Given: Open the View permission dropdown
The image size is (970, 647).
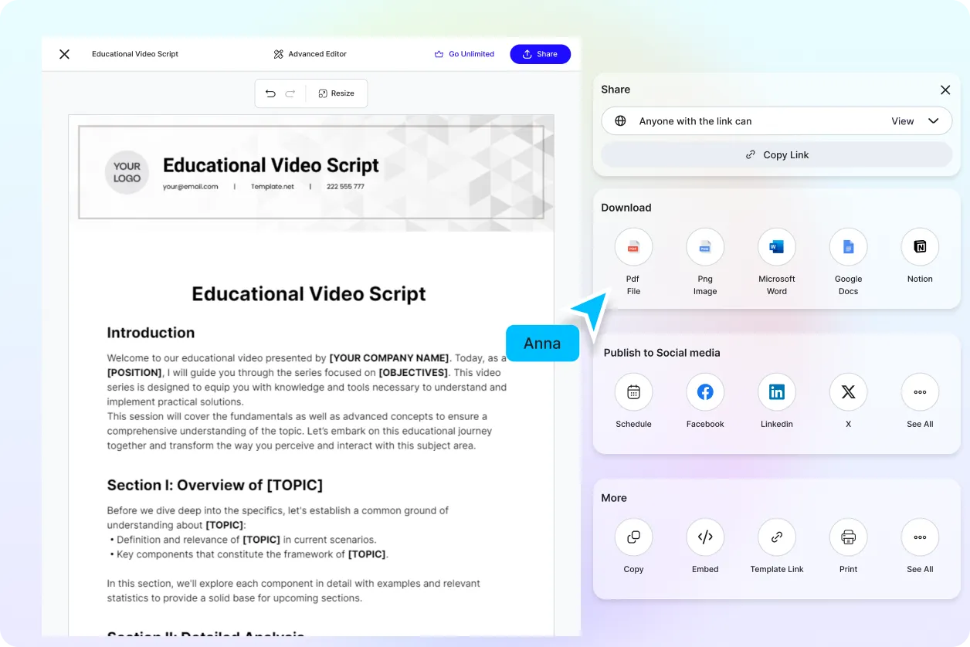Looking at the screenshot, I should pyautogui.click(x=915, y=121).
